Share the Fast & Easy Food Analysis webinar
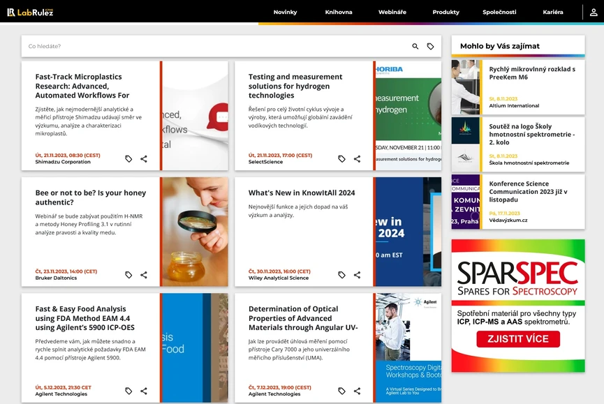 pyautogui.click(x=144, y=391)
